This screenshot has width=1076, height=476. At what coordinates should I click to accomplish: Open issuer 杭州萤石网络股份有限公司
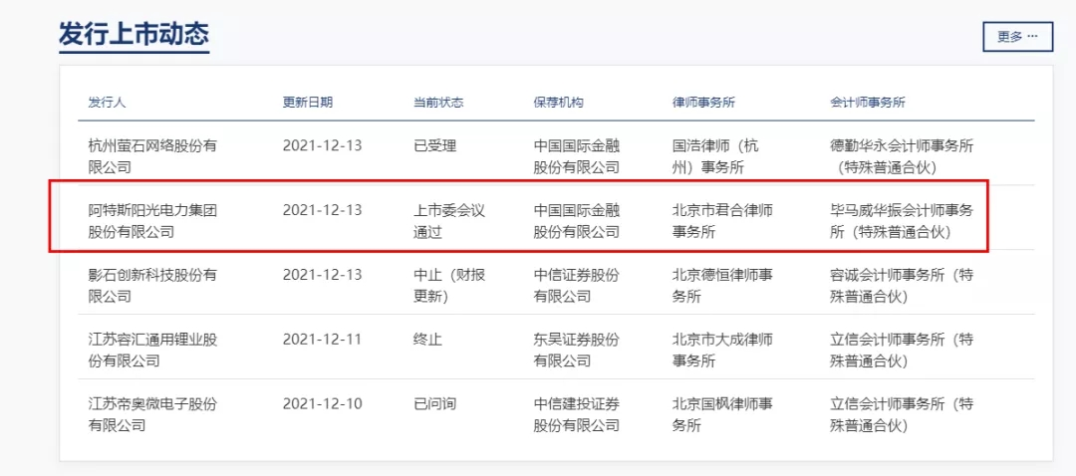[x=151, y=156]
